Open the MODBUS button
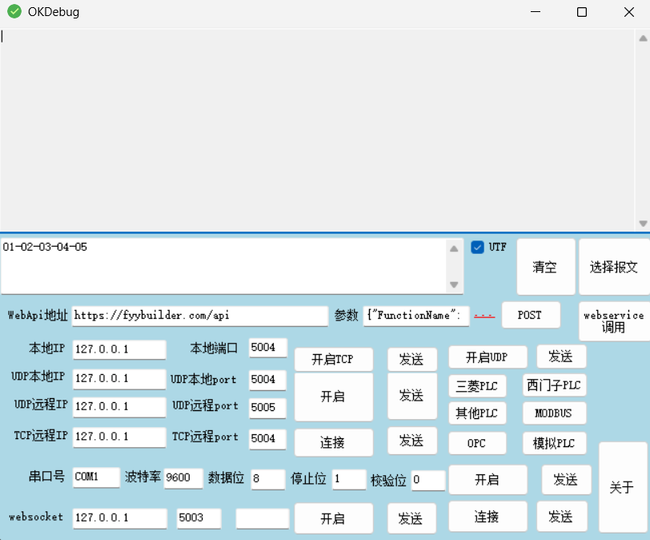 pos(554,413)
